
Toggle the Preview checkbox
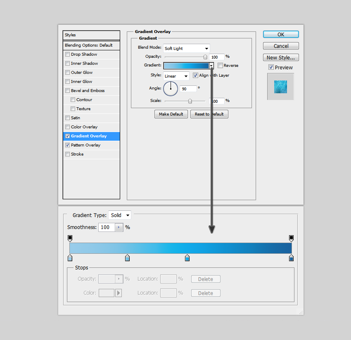[271, 67]
